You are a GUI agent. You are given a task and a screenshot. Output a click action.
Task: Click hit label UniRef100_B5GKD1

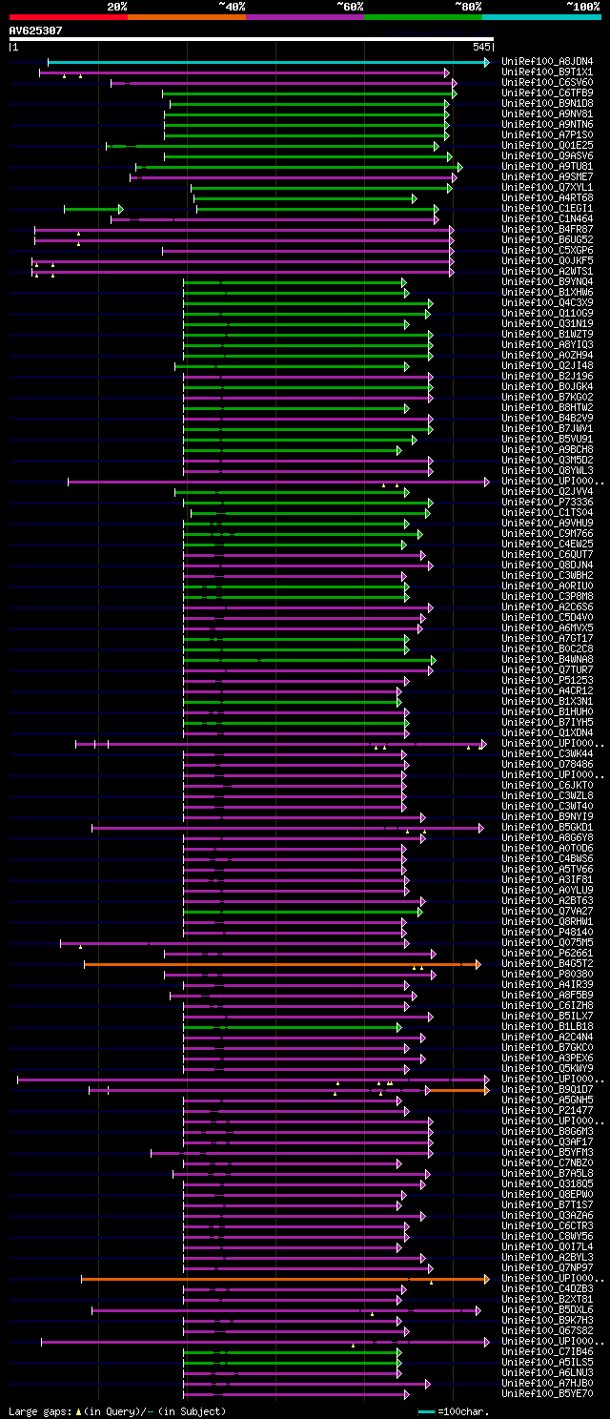(x=547, y=828)
